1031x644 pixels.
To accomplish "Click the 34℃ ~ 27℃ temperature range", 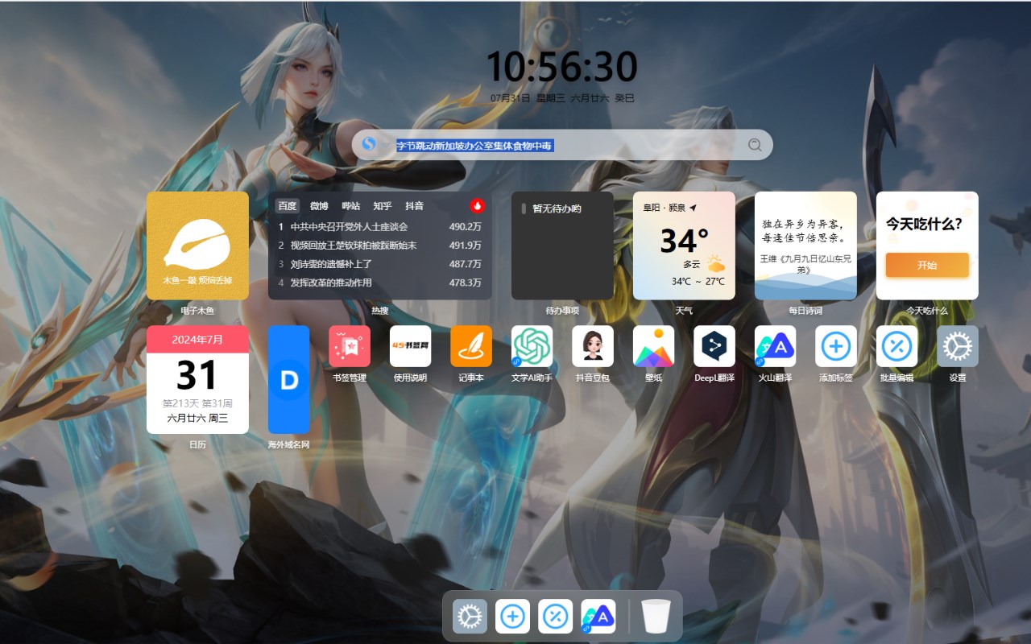I will [x=698, y=282].
